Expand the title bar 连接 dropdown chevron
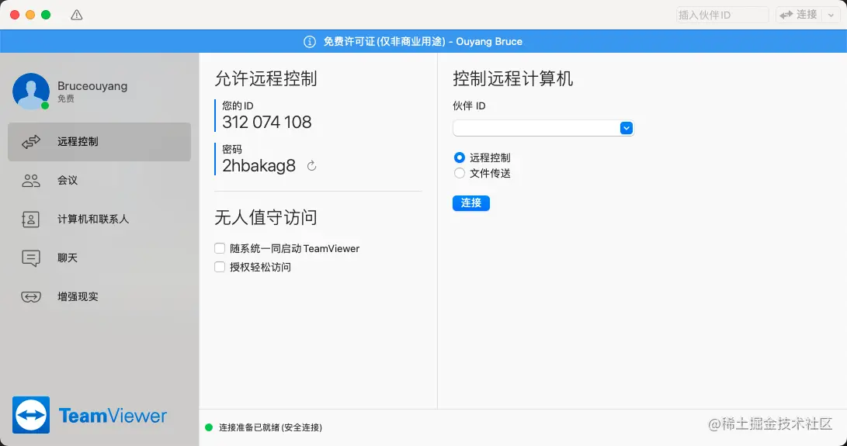 831,15
